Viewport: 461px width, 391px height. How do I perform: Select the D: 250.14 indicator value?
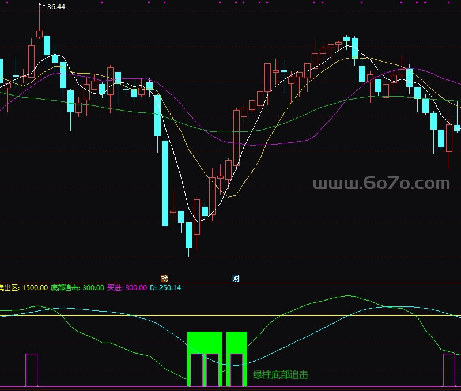pyautogui.click(x=165, y=287)
